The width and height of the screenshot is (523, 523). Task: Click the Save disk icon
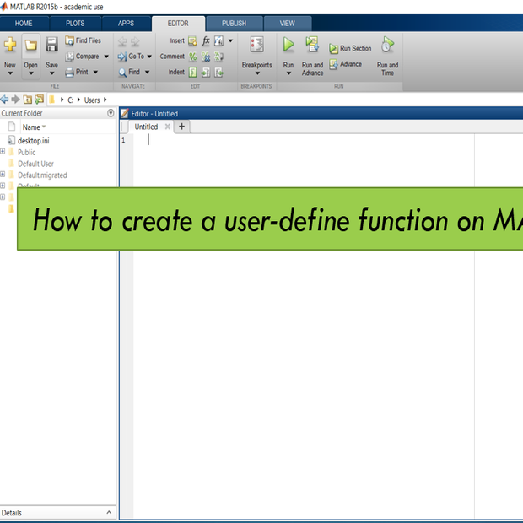tap(51, 46)
